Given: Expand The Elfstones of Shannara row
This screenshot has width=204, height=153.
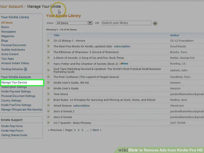Looking at the screenshot, I should [x=48, y=52].
